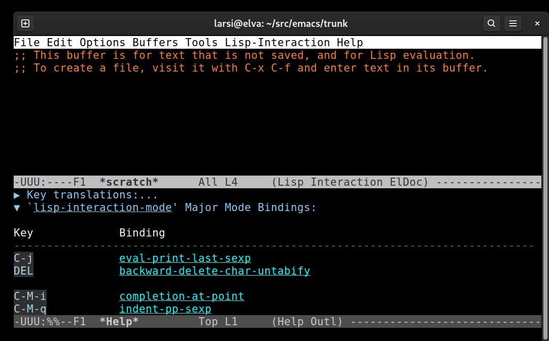Viewport: 549px width, 341px height.
Task: Open the Edit menu
Action: pyautogui.click(x=59, y=42)
